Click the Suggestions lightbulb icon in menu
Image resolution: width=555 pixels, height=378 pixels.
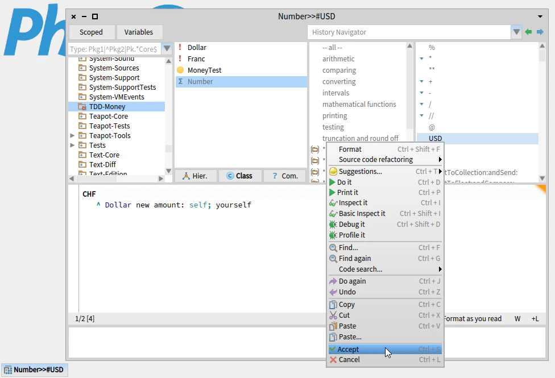[333, 172]
